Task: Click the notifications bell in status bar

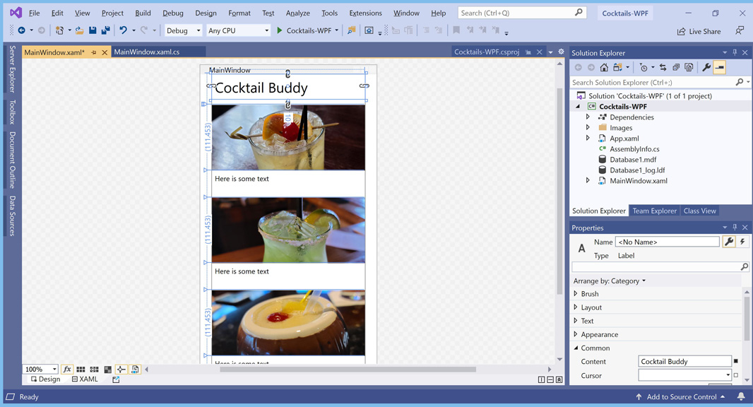Action: point(741,397)
